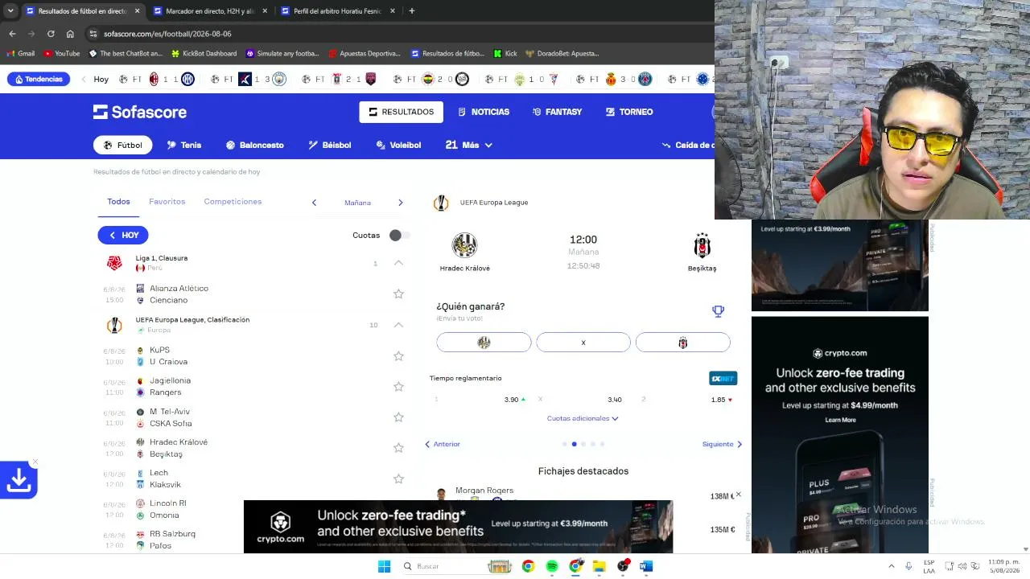Viewport: 1030px width, 579px height.
Task: Star the Hradec Králové vs Beşiktaş match
Action: click(x=398, y=448)
